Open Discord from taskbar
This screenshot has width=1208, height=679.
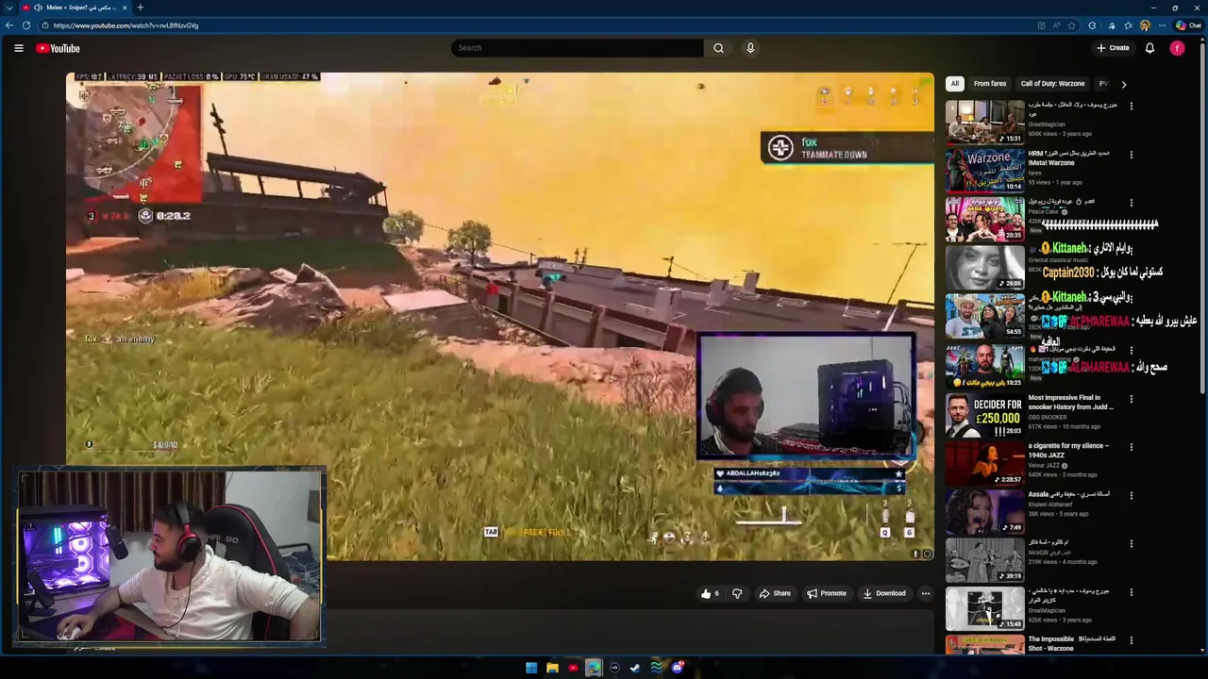677,668
